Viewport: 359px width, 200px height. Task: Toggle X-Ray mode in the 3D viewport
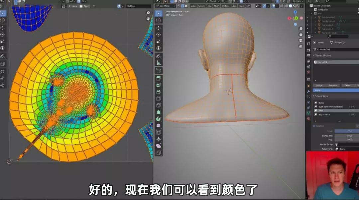pyautogui.click(x=282, y=6)
